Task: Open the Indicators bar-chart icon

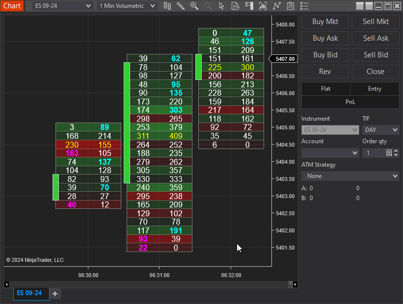Action: pos(263,6)
